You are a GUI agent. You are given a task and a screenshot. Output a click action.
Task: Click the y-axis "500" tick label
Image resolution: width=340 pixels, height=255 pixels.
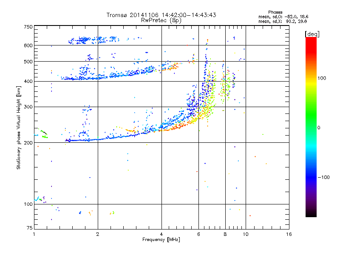(x=28, y=62)
